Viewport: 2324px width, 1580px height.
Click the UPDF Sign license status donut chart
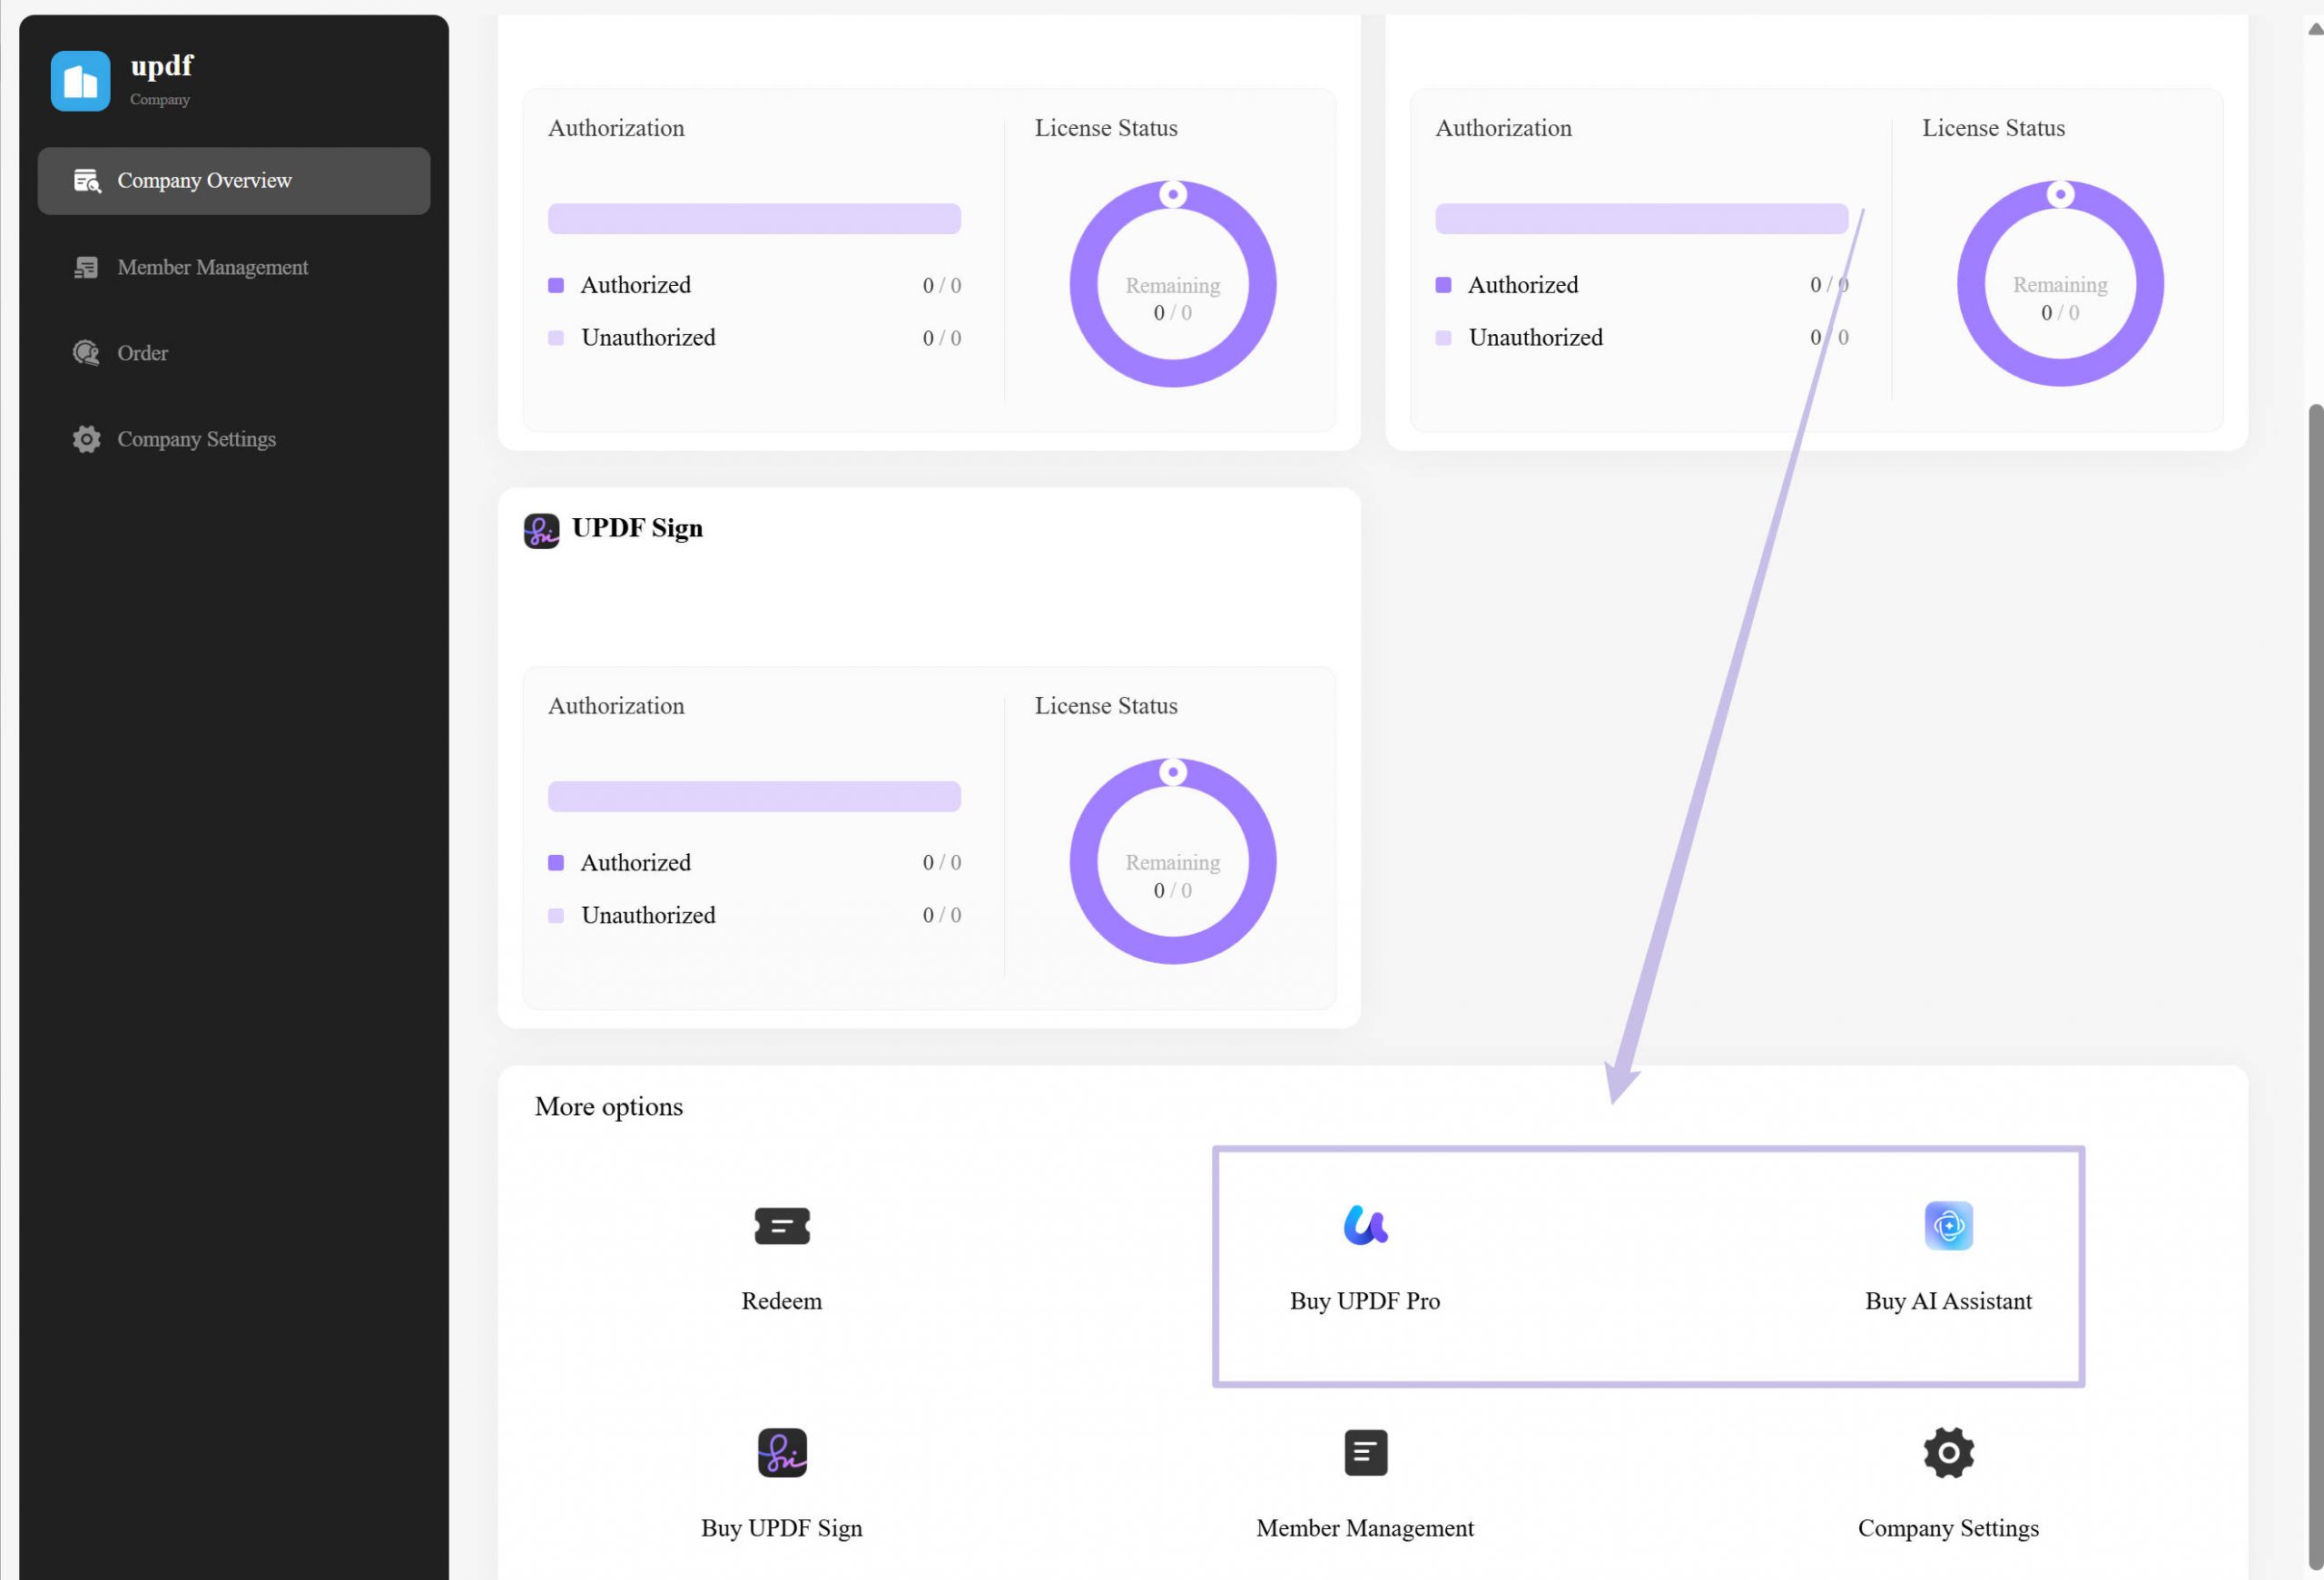point(1172,861)
